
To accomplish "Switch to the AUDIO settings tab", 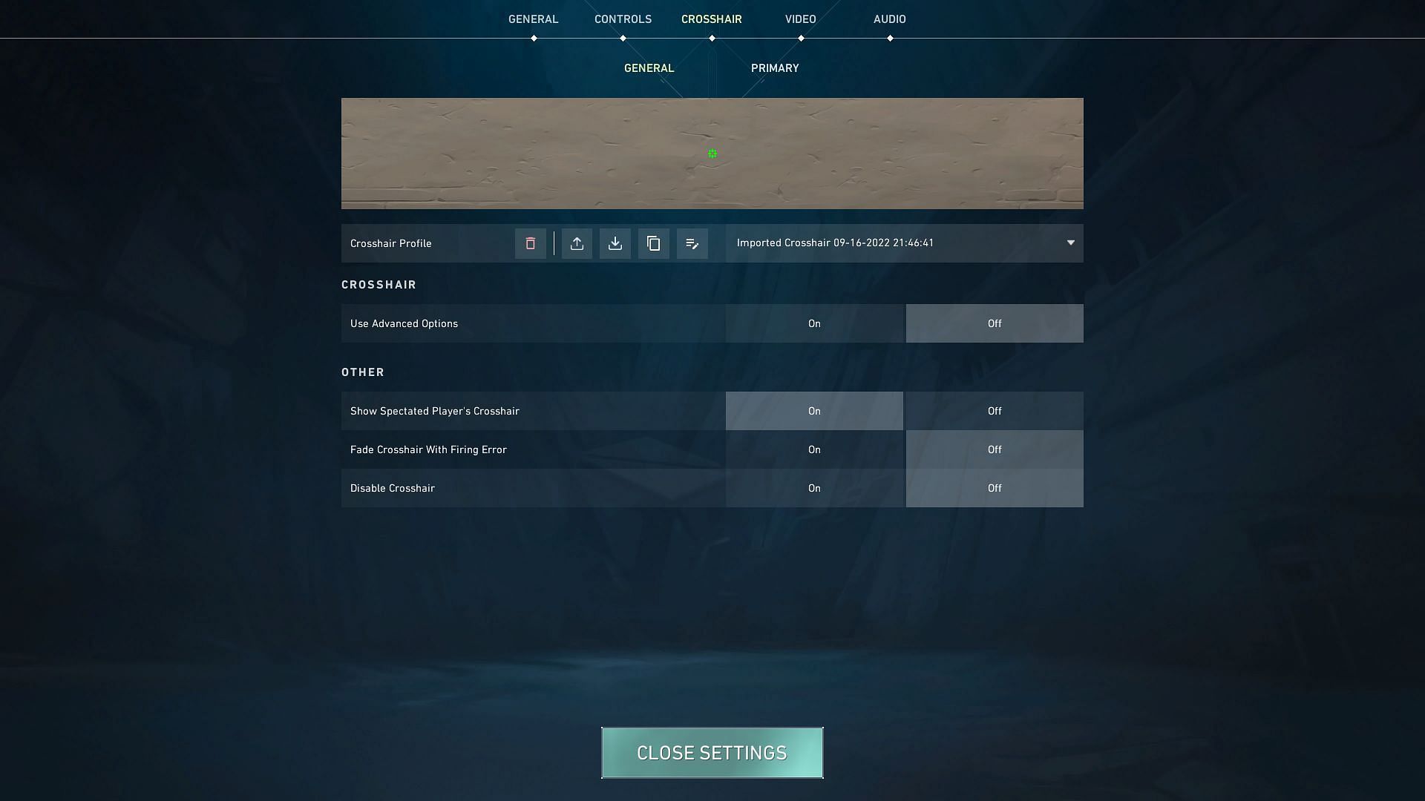I will click(888, 19).
